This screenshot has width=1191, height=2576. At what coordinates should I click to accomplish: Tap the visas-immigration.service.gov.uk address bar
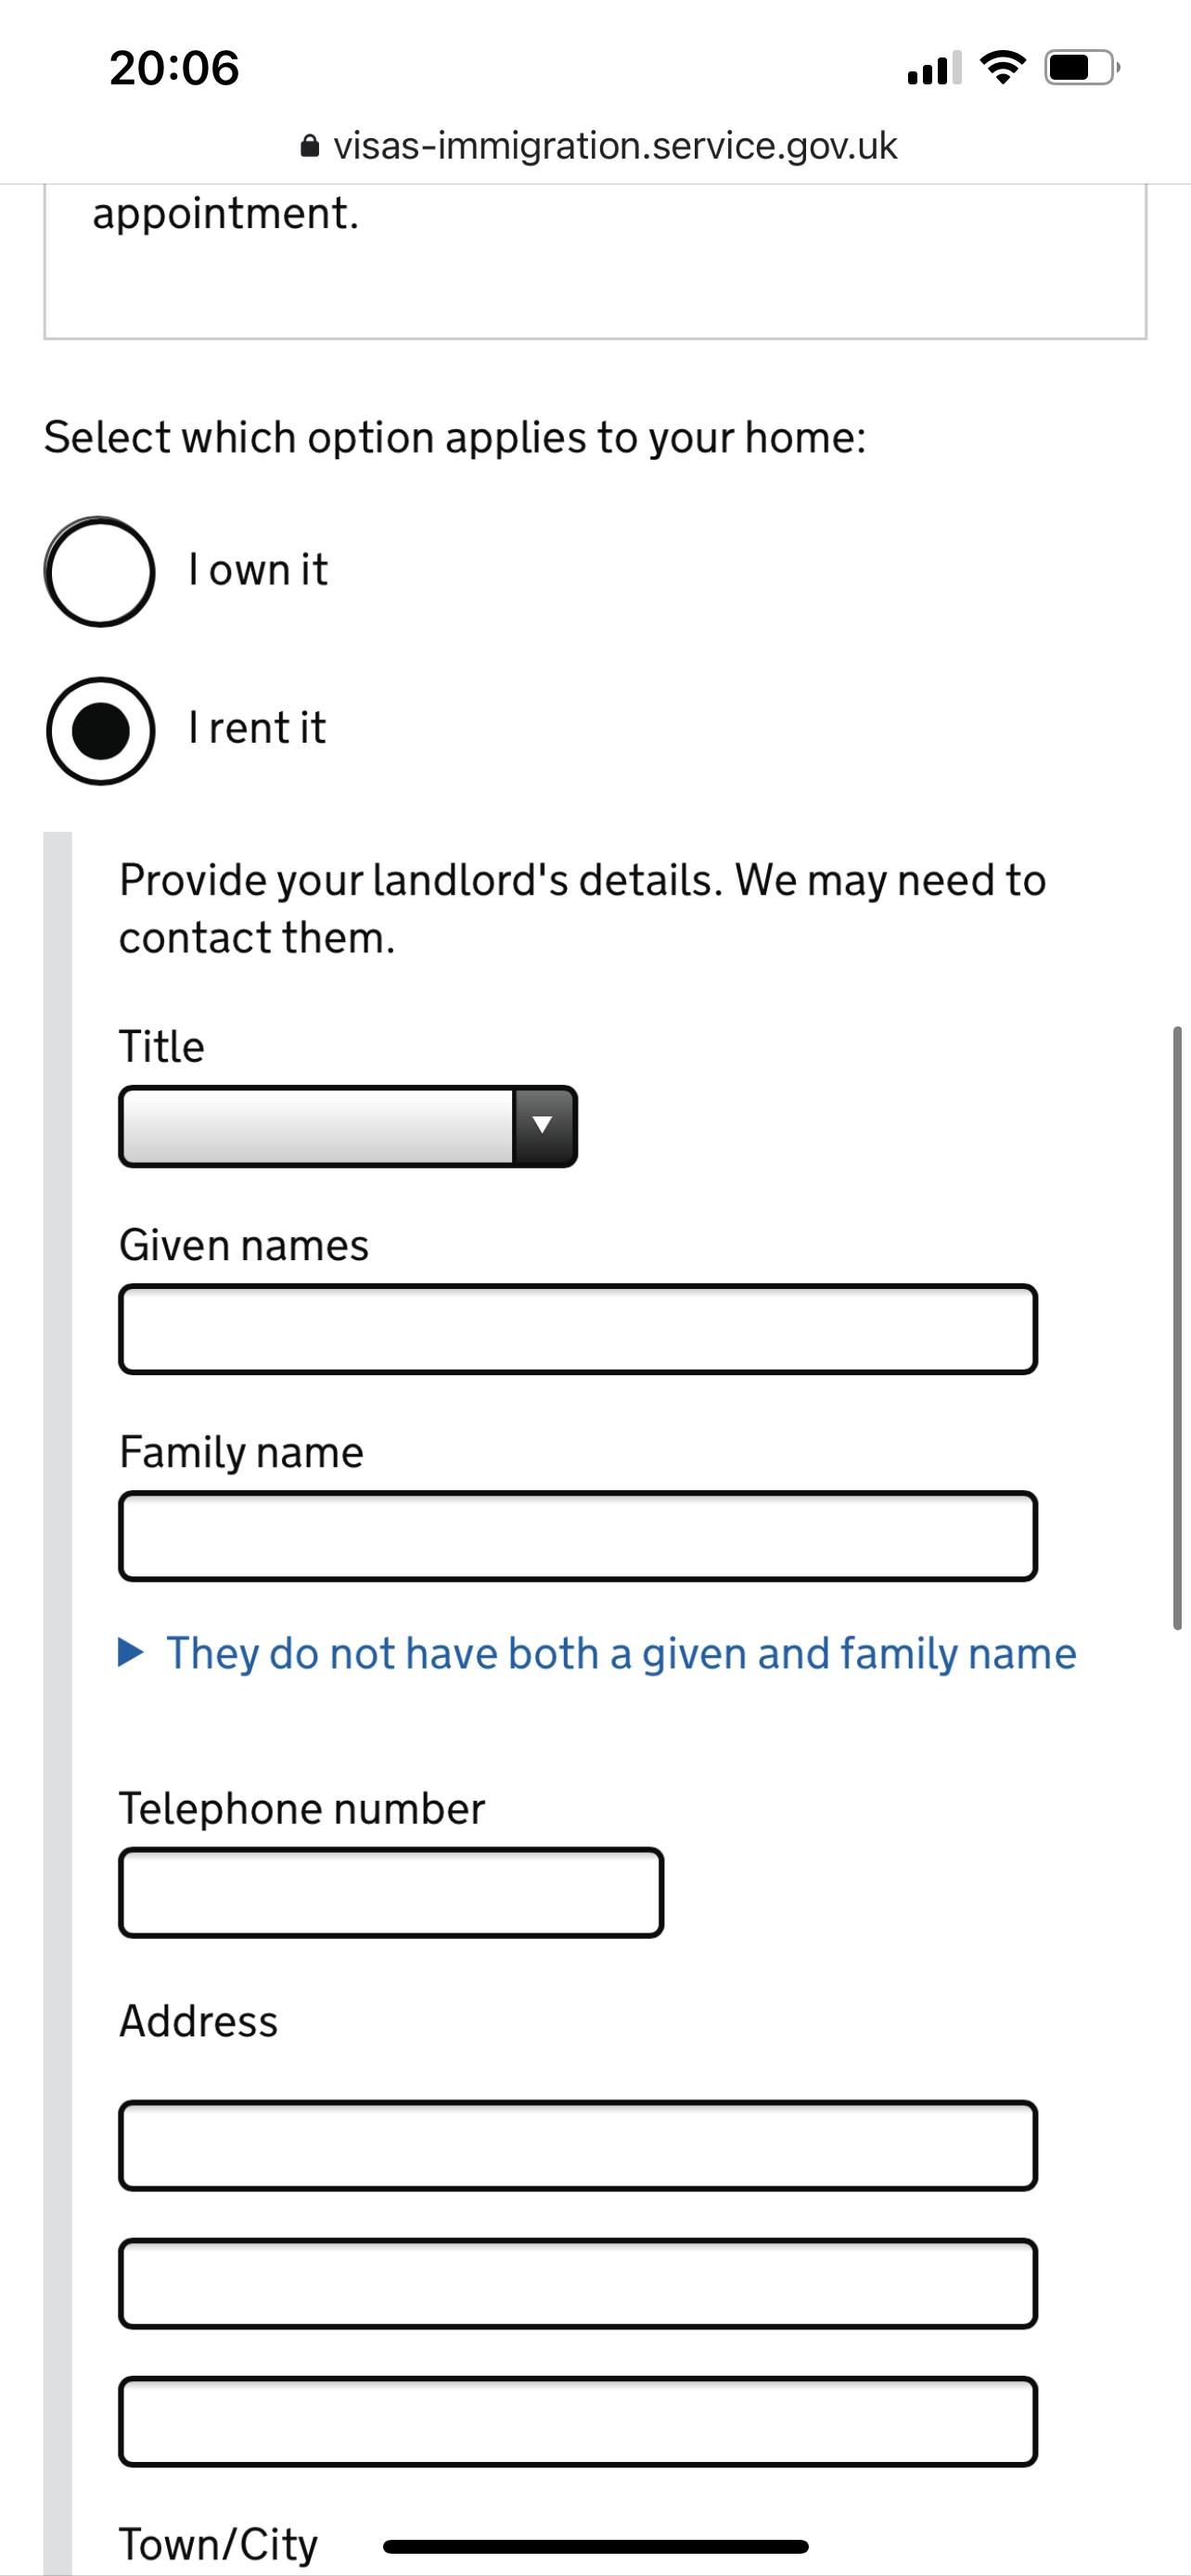coord(614,147)
